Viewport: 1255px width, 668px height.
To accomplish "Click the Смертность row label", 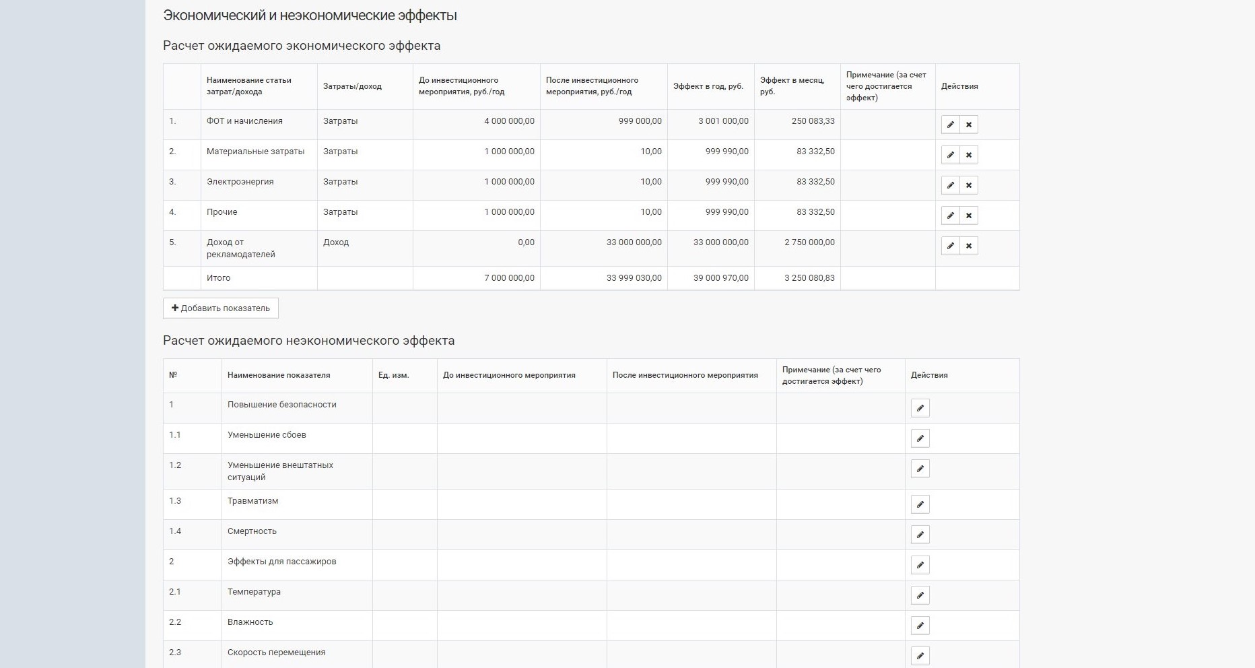I will pyautogui.click(x=252, y=531).
